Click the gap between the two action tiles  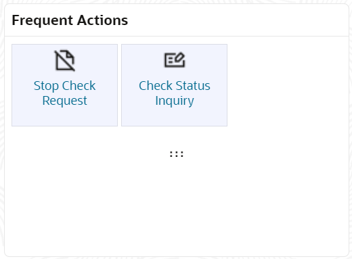click(119, 85)
